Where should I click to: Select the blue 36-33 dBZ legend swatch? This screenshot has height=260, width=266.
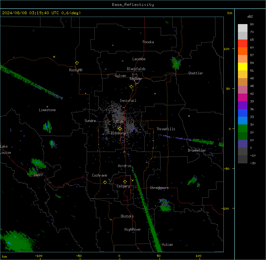point(243,113)
